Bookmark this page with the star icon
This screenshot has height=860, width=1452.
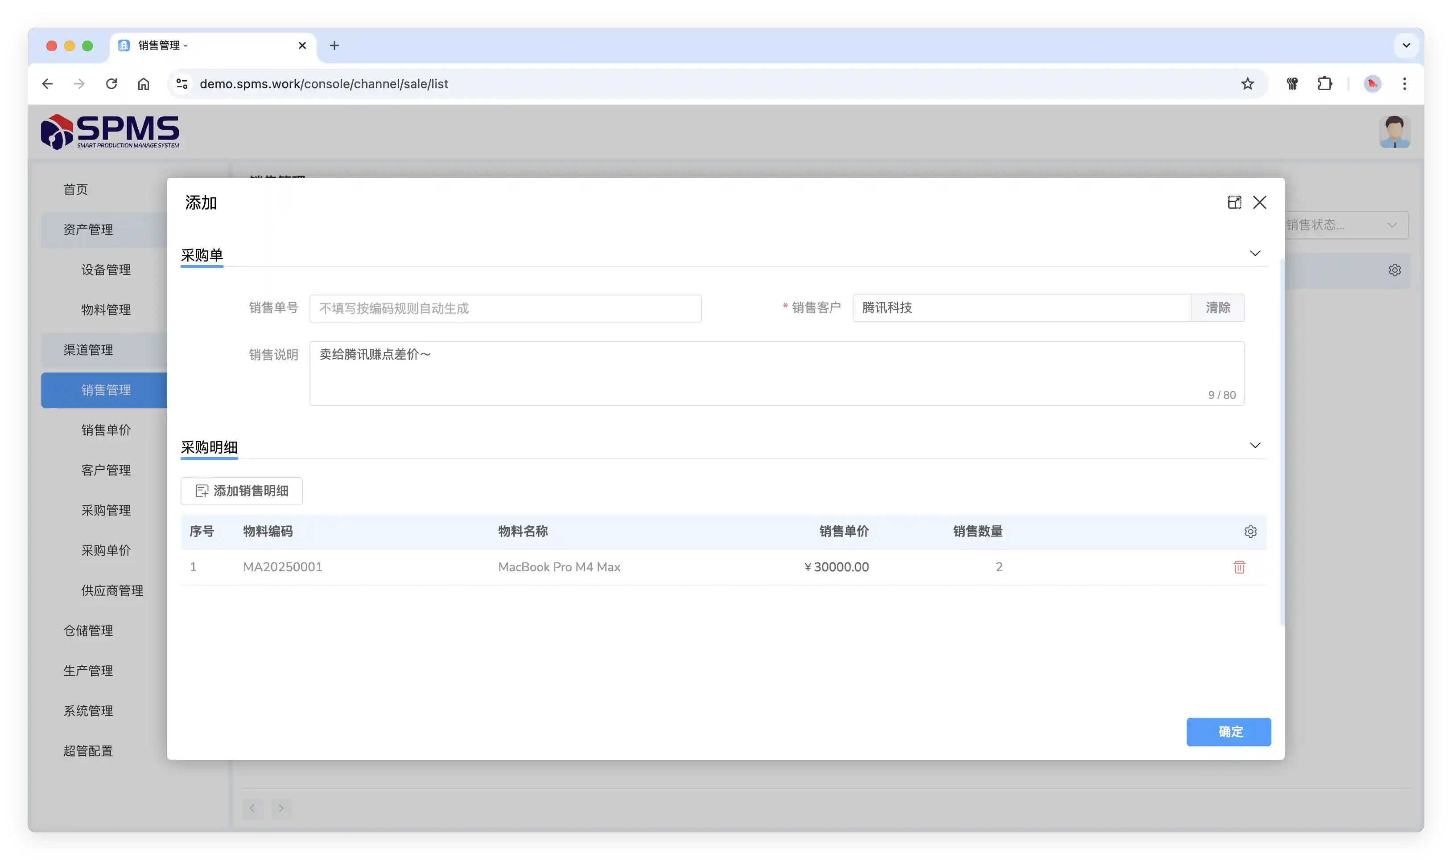pos(1247,84)
